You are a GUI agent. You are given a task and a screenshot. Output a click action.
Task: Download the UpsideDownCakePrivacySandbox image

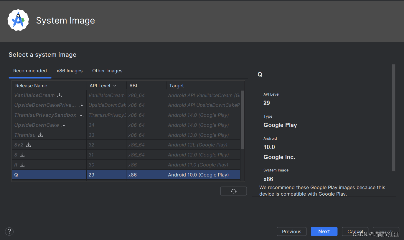[82, 105]
